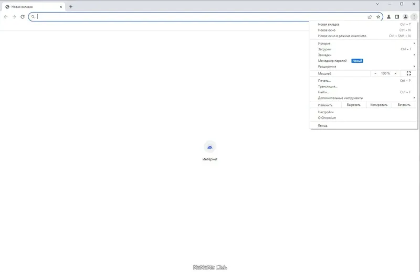This screenshot has height=272, width=420.
Task: Open a new tab with plus button
Action: (x=71, y=7)
